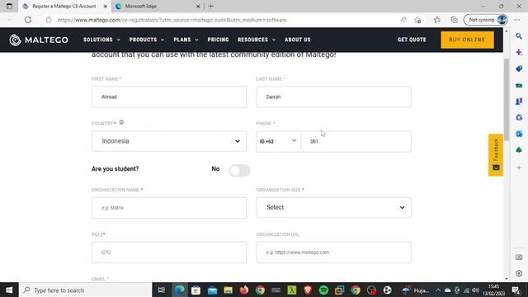
Task: Click the view site information lock icon
Action: 49,20
